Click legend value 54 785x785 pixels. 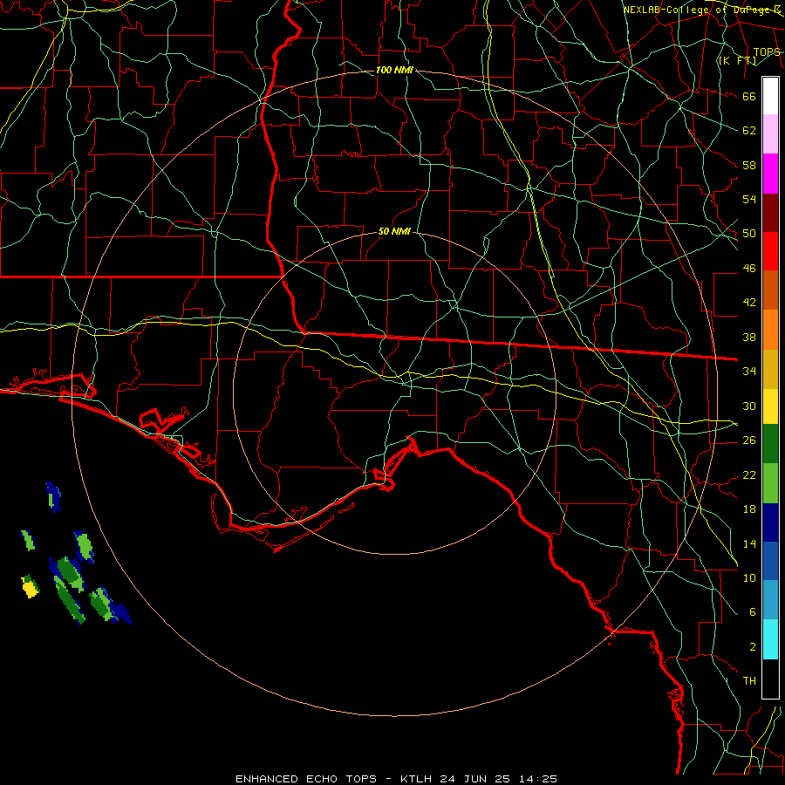pyautogui.click(x=749, y=199)
